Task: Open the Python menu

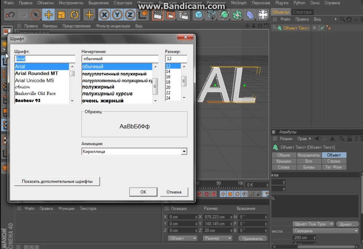Action: (299, 3)
